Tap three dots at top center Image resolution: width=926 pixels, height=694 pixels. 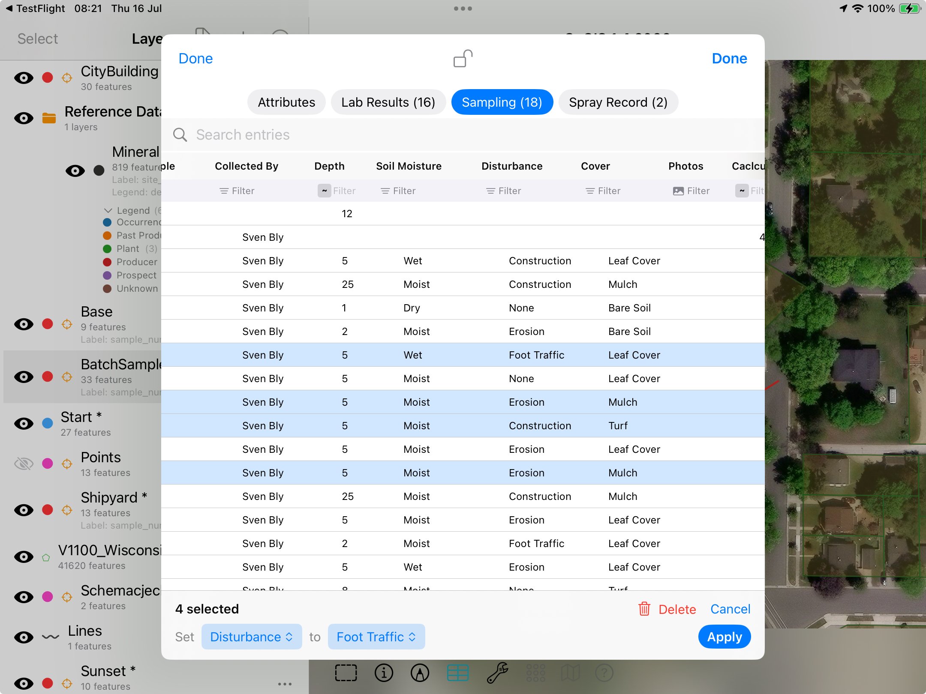pos(463,9)
